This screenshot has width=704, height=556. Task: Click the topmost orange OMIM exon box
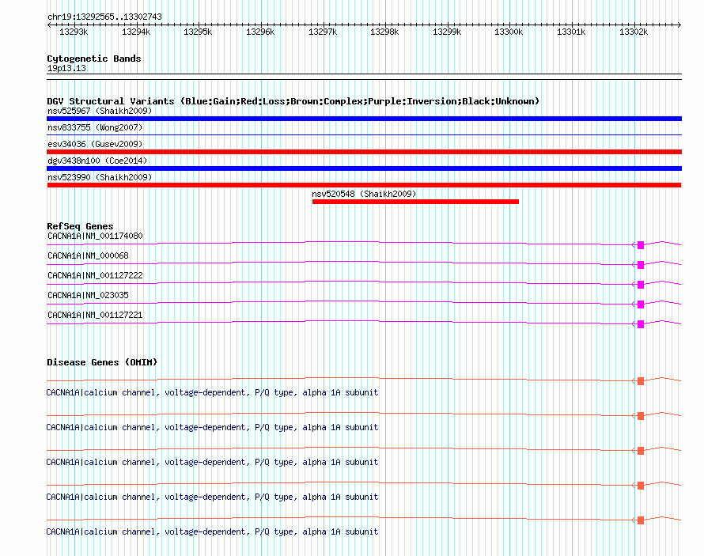(x=641, y=381)
